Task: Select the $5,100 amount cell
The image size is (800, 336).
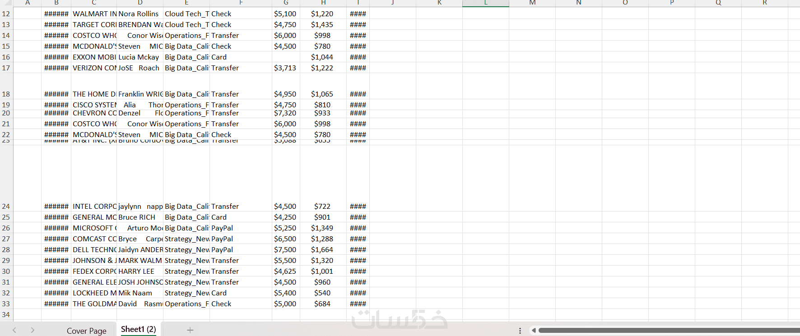Action: (286, 14)
